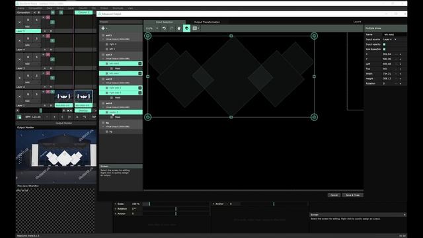Select the hand pan tool
Viewport: 423px width, 238px height.
pyautogui.click(x=179, y=28)
